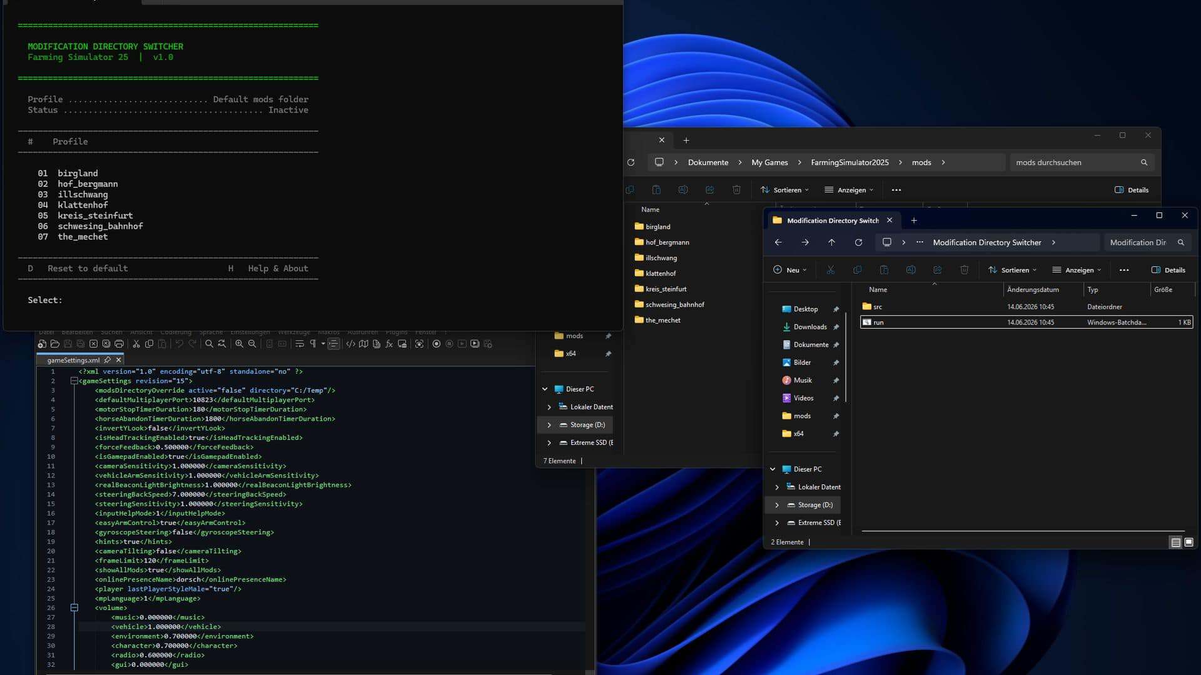
Task: Click the Cut scissors icon in Notepad++ toolbar
Action: click(x=136, y=344)
